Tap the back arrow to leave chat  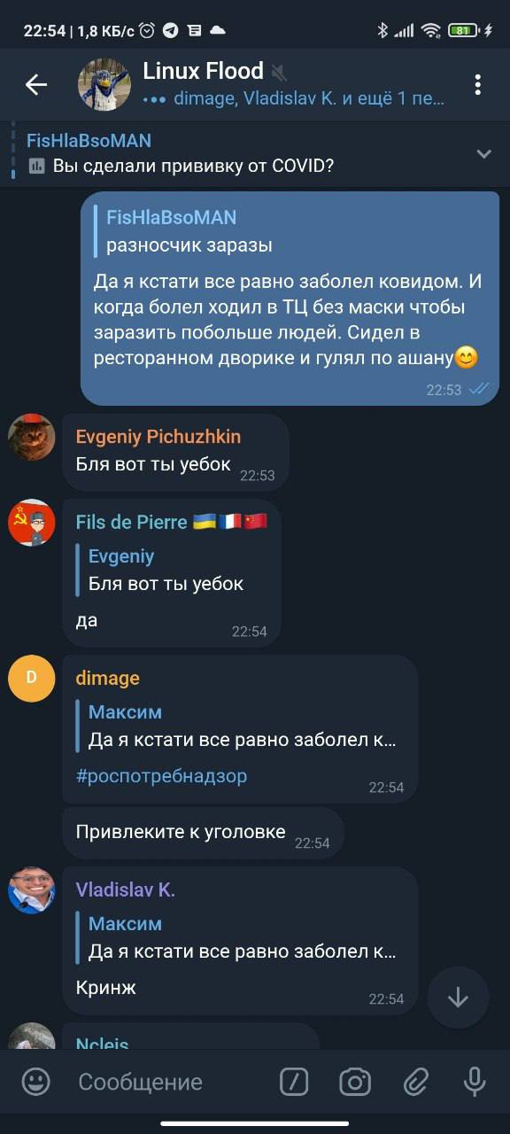click(36, 85)
